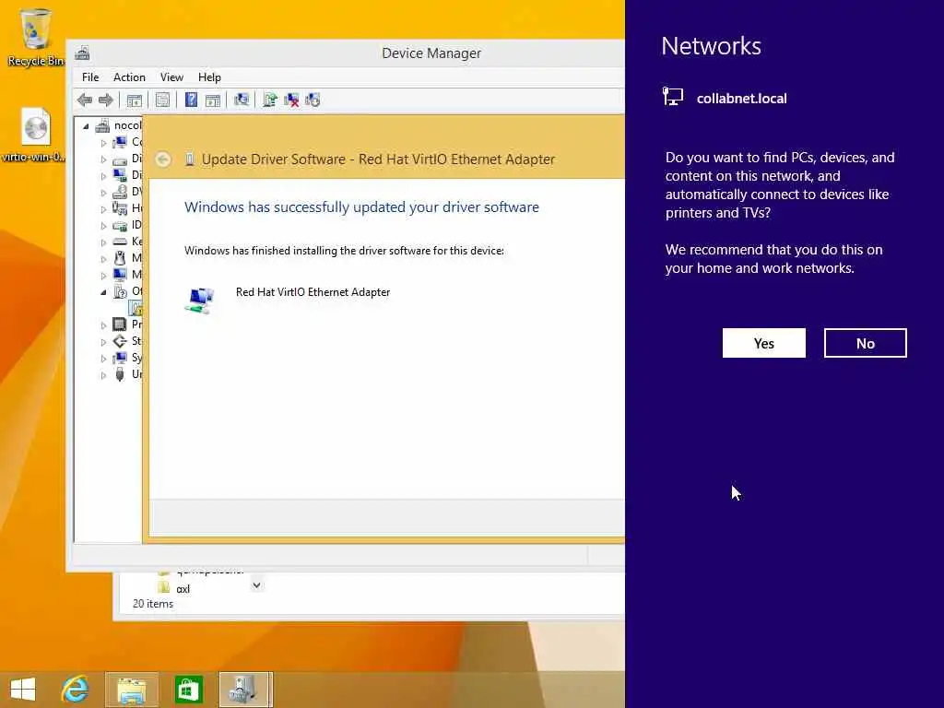This screenshot has width=944, height=708.
Task: Select the DVD/CD-ROM drives icon in tree
Action: pyautogui.click(x=120, y=192)
